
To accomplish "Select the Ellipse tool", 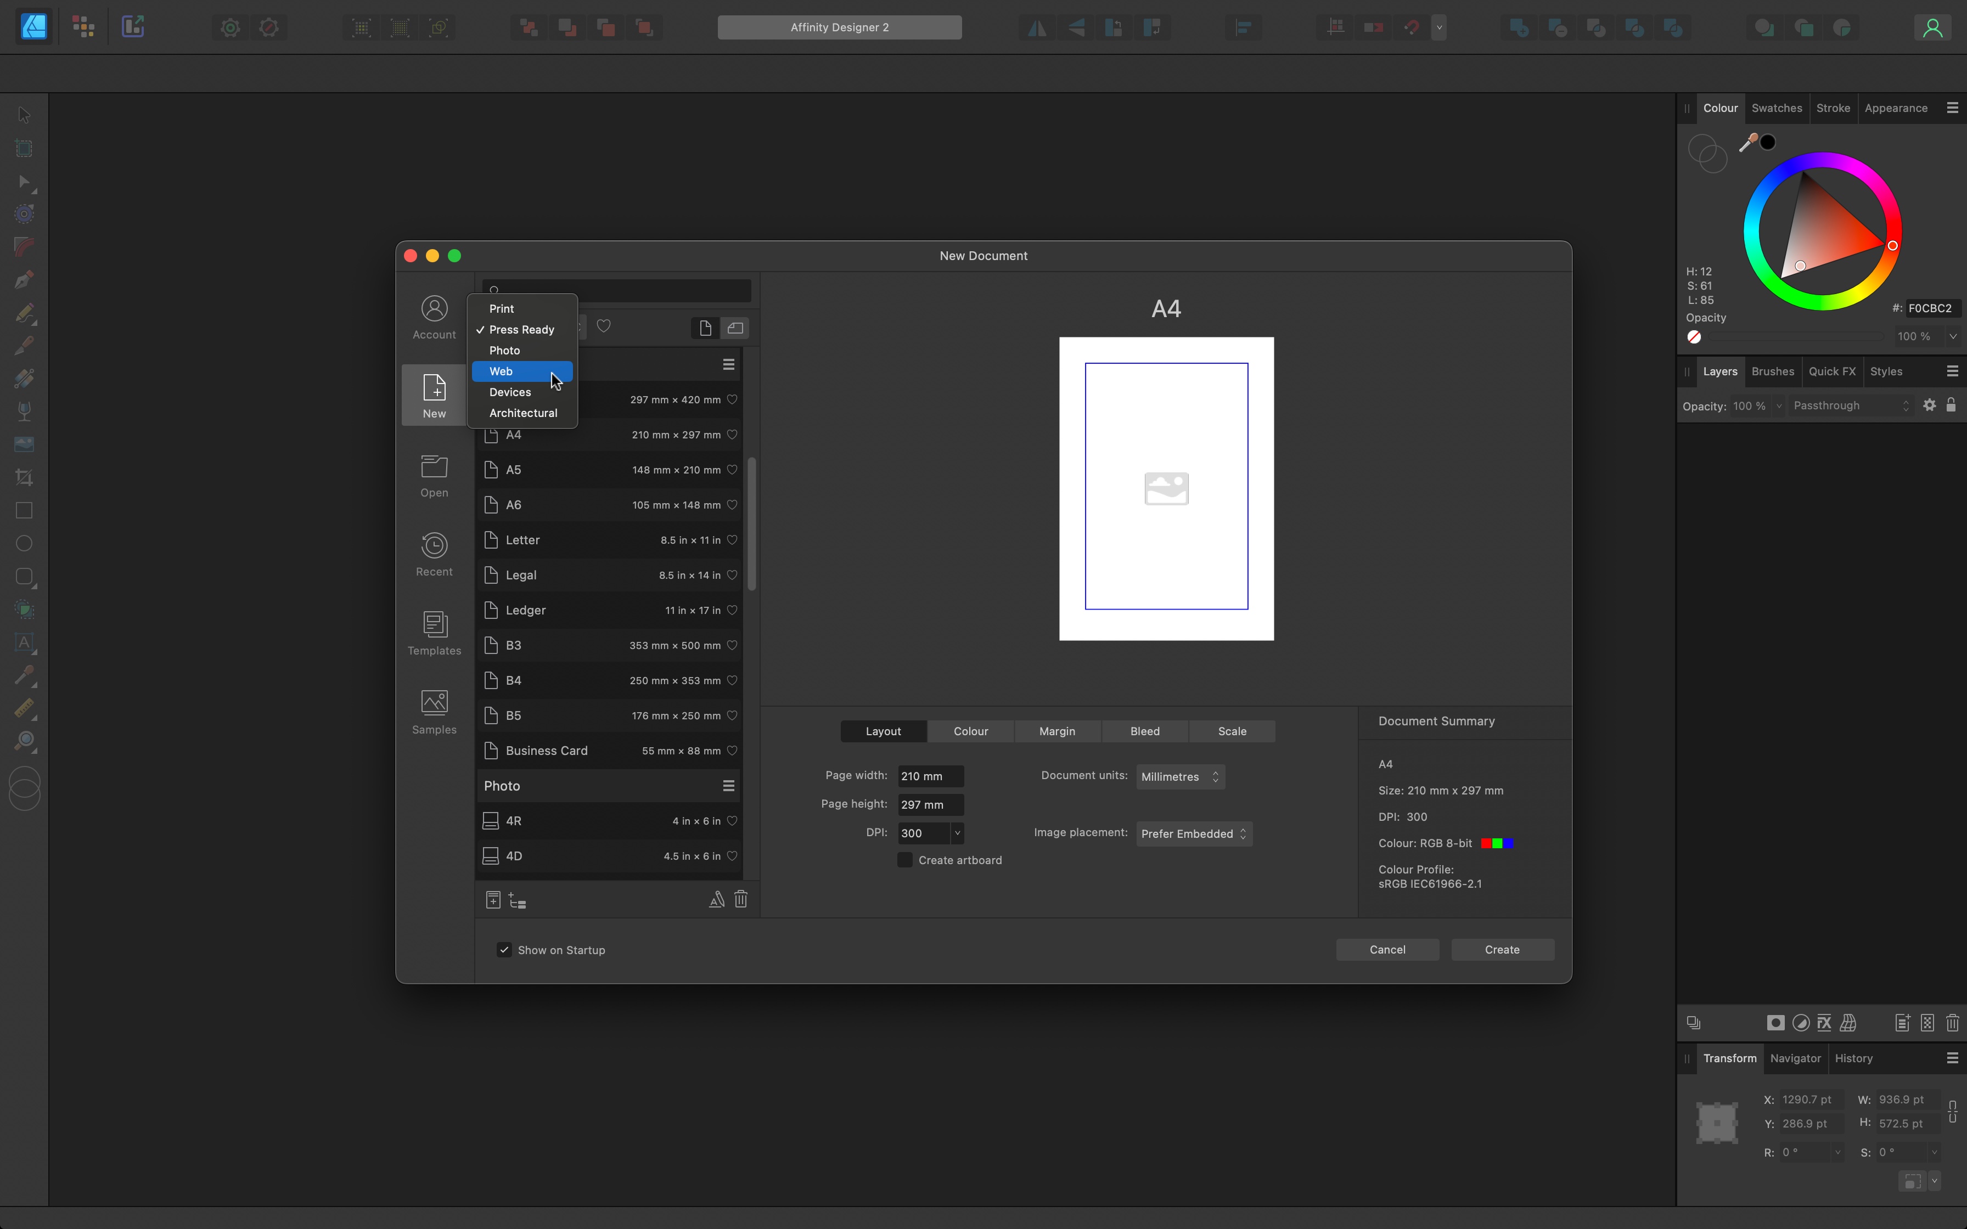I will point(24,543).
